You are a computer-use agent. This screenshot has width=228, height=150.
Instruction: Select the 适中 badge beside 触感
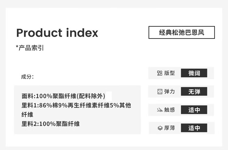(194, 110)
